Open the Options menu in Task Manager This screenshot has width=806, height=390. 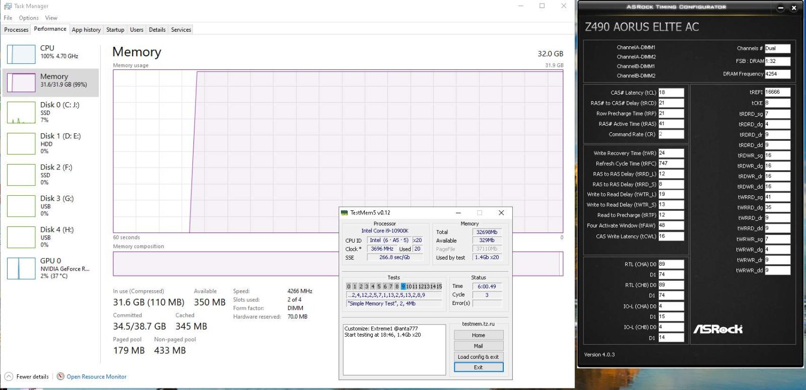[x=29, y=18]
